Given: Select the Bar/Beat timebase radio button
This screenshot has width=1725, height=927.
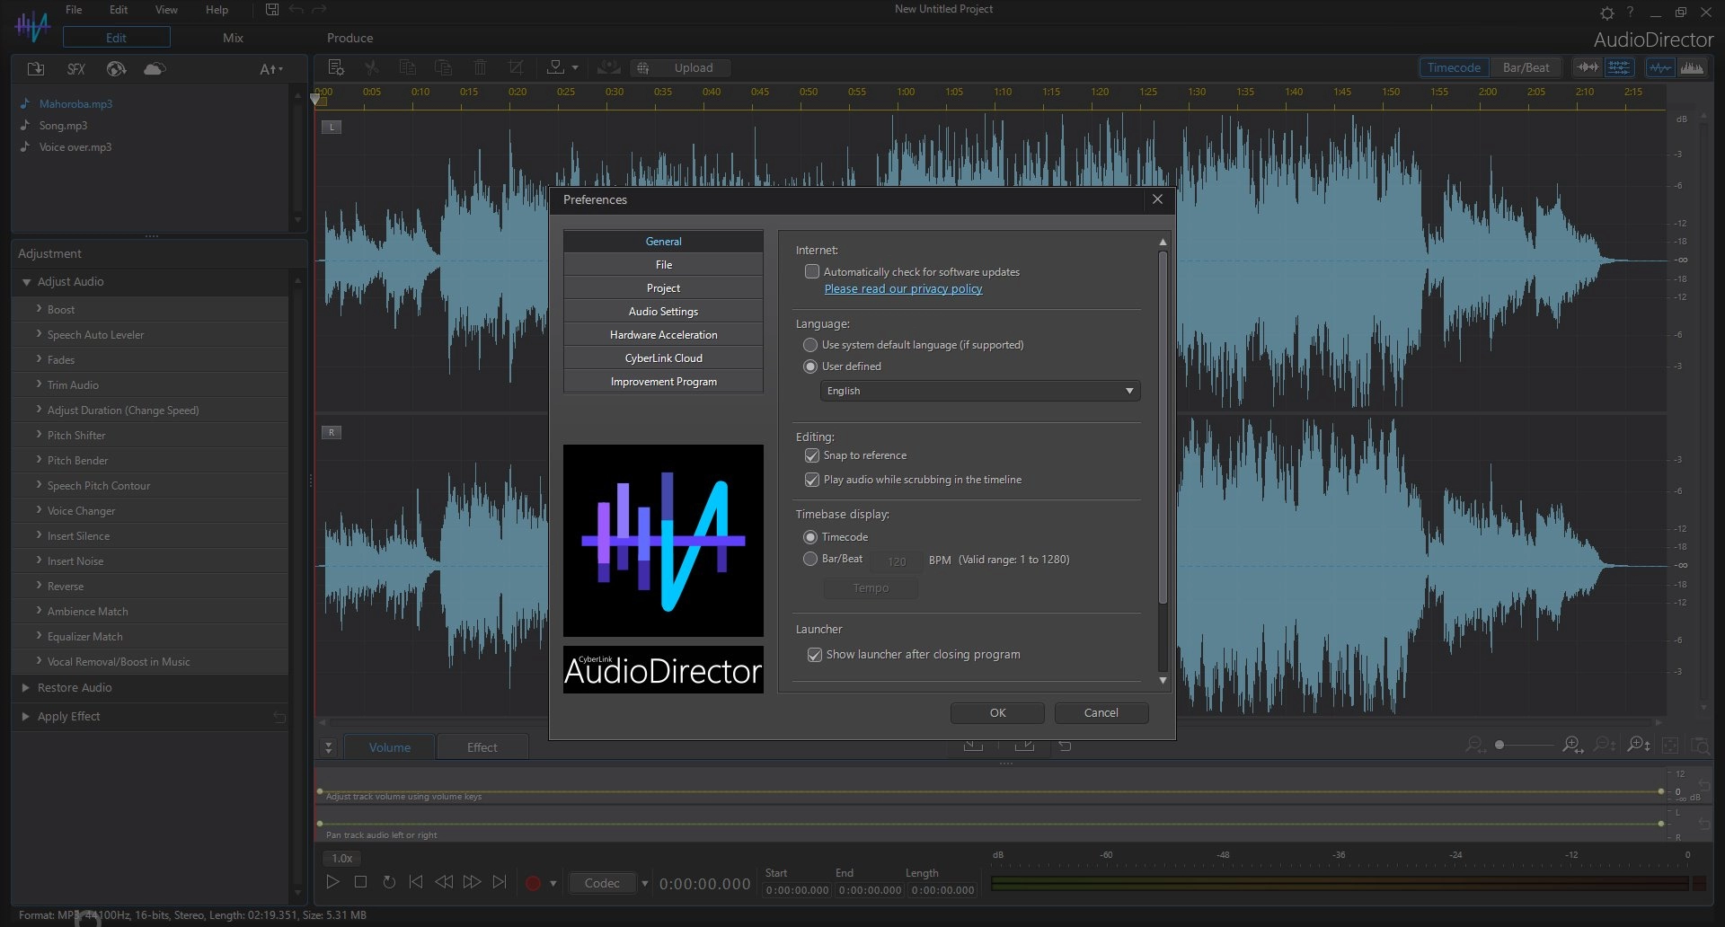Looking at the screenshot, I should 810,559.
